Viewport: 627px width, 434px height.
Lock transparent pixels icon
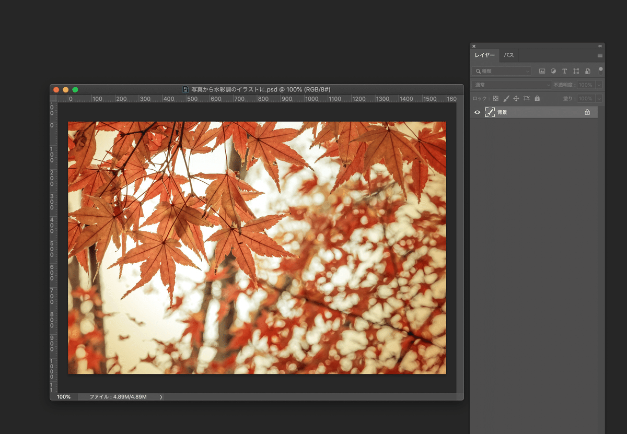pos(496,98)
